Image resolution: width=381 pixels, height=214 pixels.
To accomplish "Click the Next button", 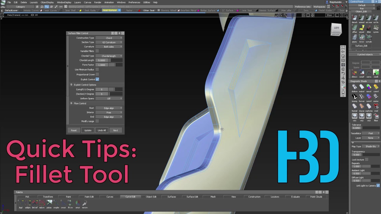I will pyautogui.click(x=115, y=130).
